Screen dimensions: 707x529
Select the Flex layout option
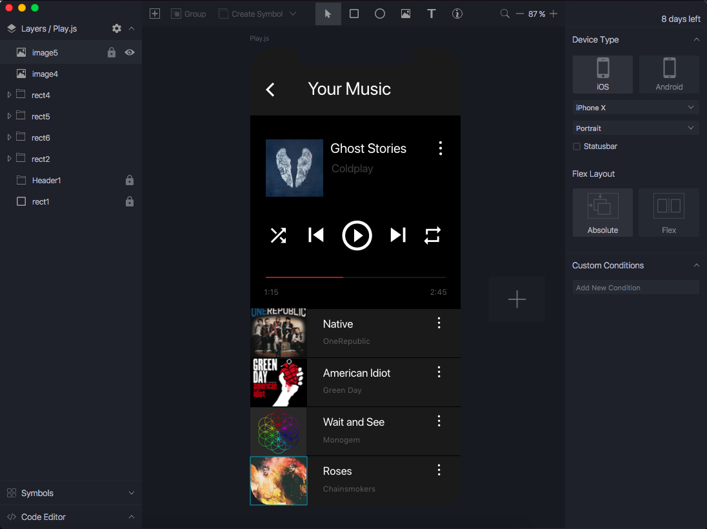[x=669, y=212]
